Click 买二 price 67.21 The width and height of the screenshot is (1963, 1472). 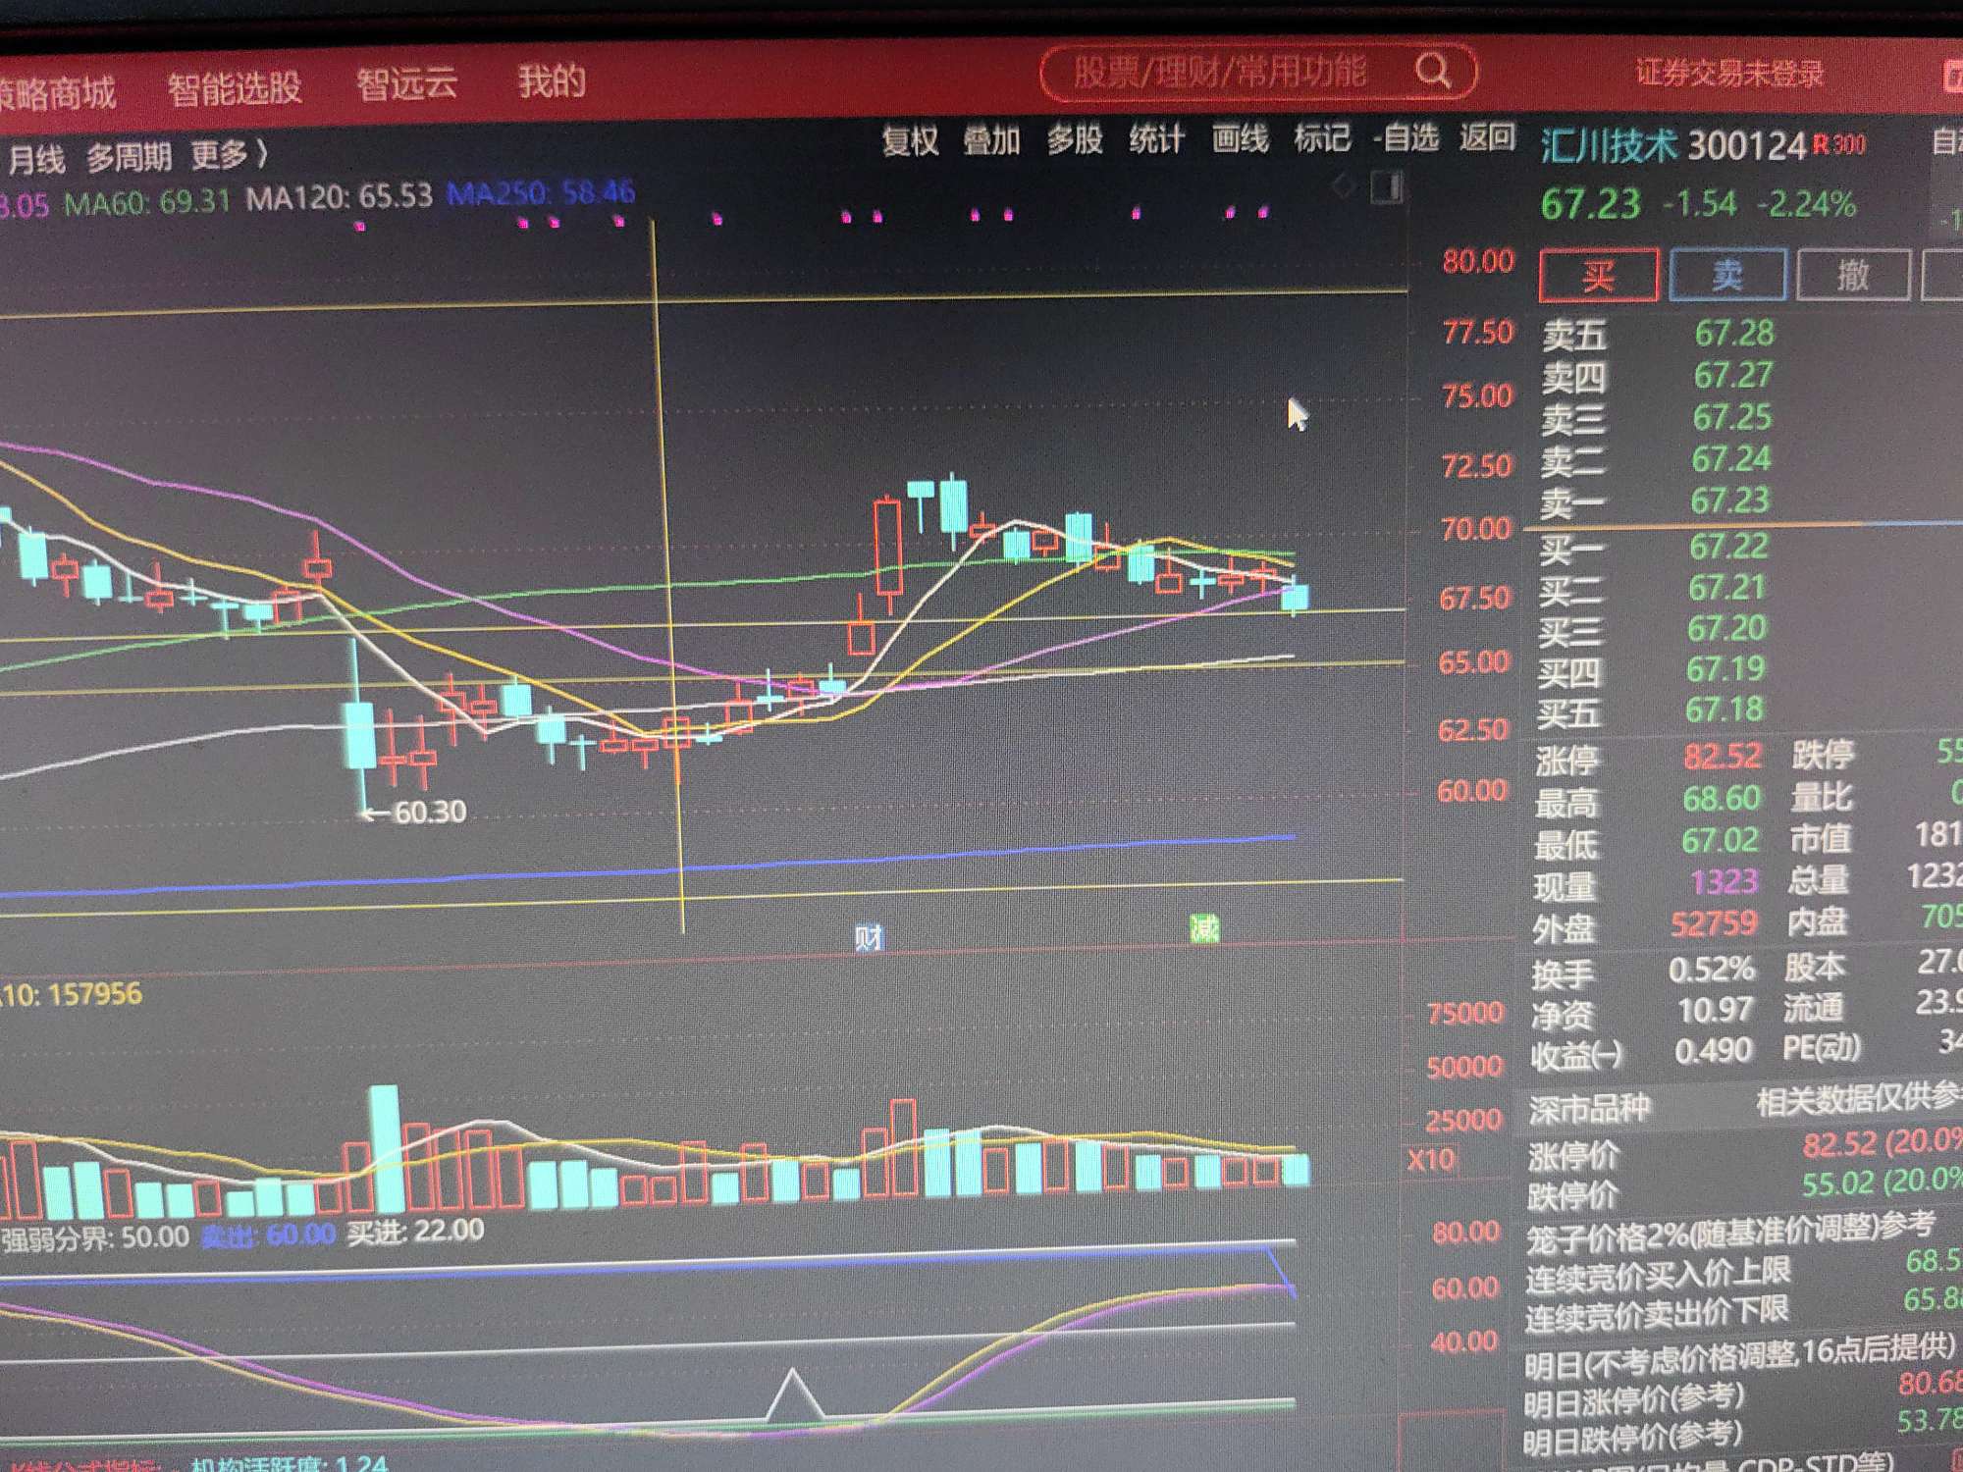tap(1727, 587)
